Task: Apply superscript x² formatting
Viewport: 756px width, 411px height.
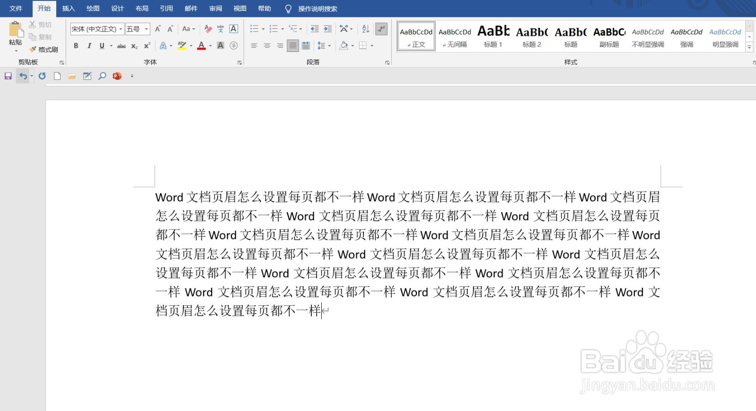Action: [147, 46]
